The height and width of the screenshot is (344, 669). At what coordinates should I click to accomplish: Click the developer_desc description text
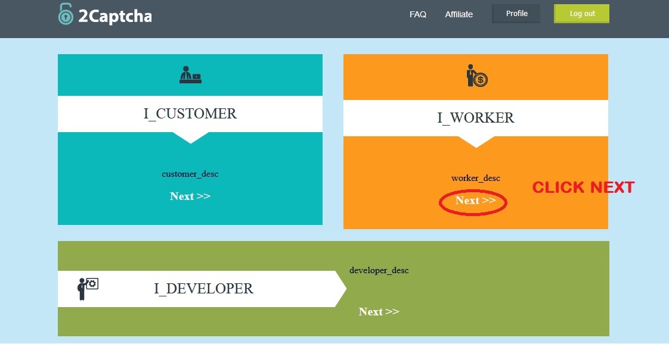[x=379, y=270]
